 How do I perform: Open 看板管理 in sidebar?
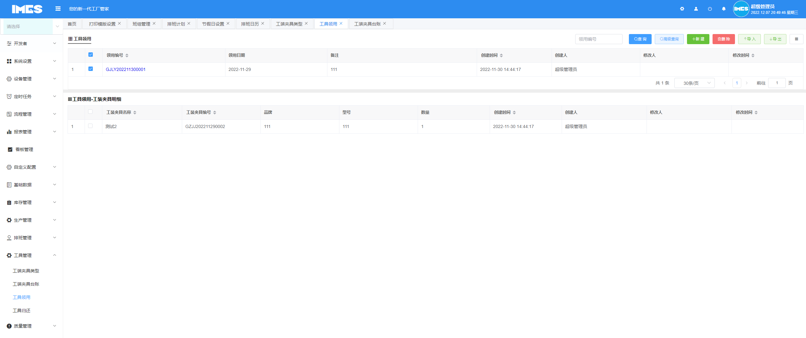[x=31, y=149]
